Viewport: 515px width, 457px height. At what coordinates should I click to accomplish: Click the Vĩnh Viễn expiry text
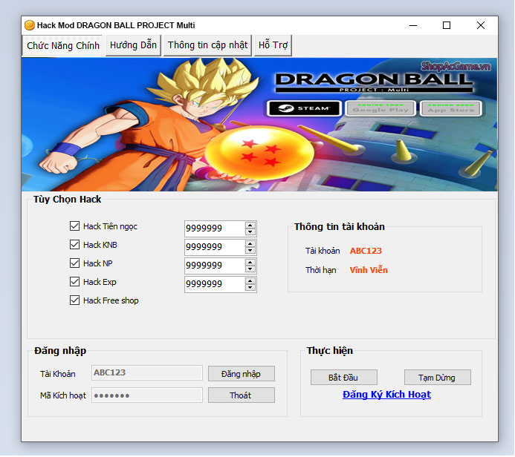[369, 270]
